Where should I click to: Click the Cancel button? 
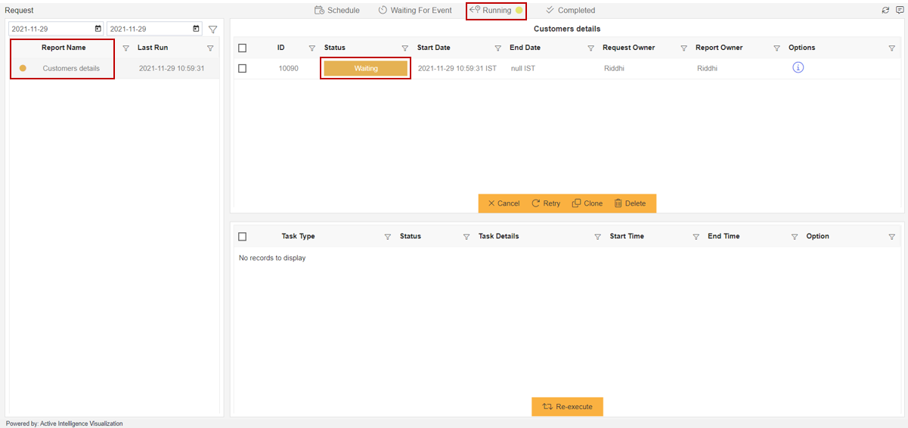click(504, 203)
